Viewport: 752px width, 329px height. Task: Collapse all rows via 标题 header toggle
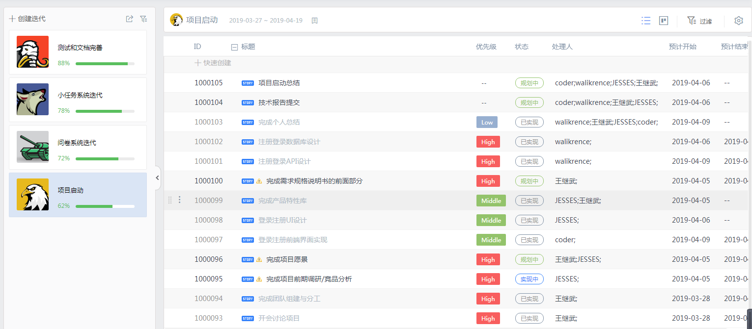point(234,47)
